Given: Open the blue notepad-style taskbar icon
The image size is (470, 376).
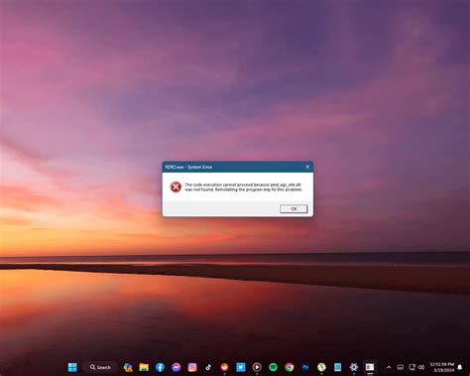Looking at the screenshot, I should click(337, 367).
